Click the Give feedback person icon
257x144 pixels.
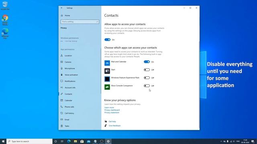point(106,126)
